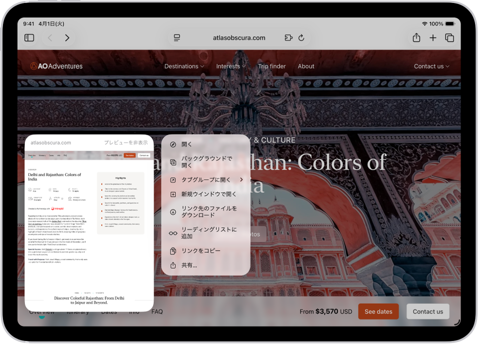The width and height of the screenshot is (479, 344).
Task: Check the battery status icon
Action: (x=450, y=23)
